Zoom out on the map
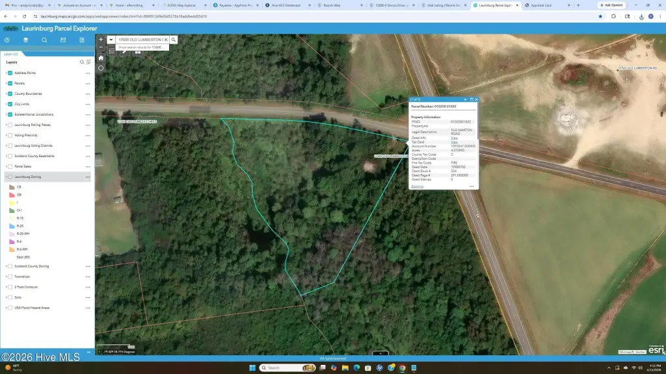The height and width of the screenshot is (374, 666). coord(101,48)
